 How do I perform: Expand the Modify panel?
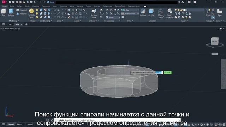point(77,21)
